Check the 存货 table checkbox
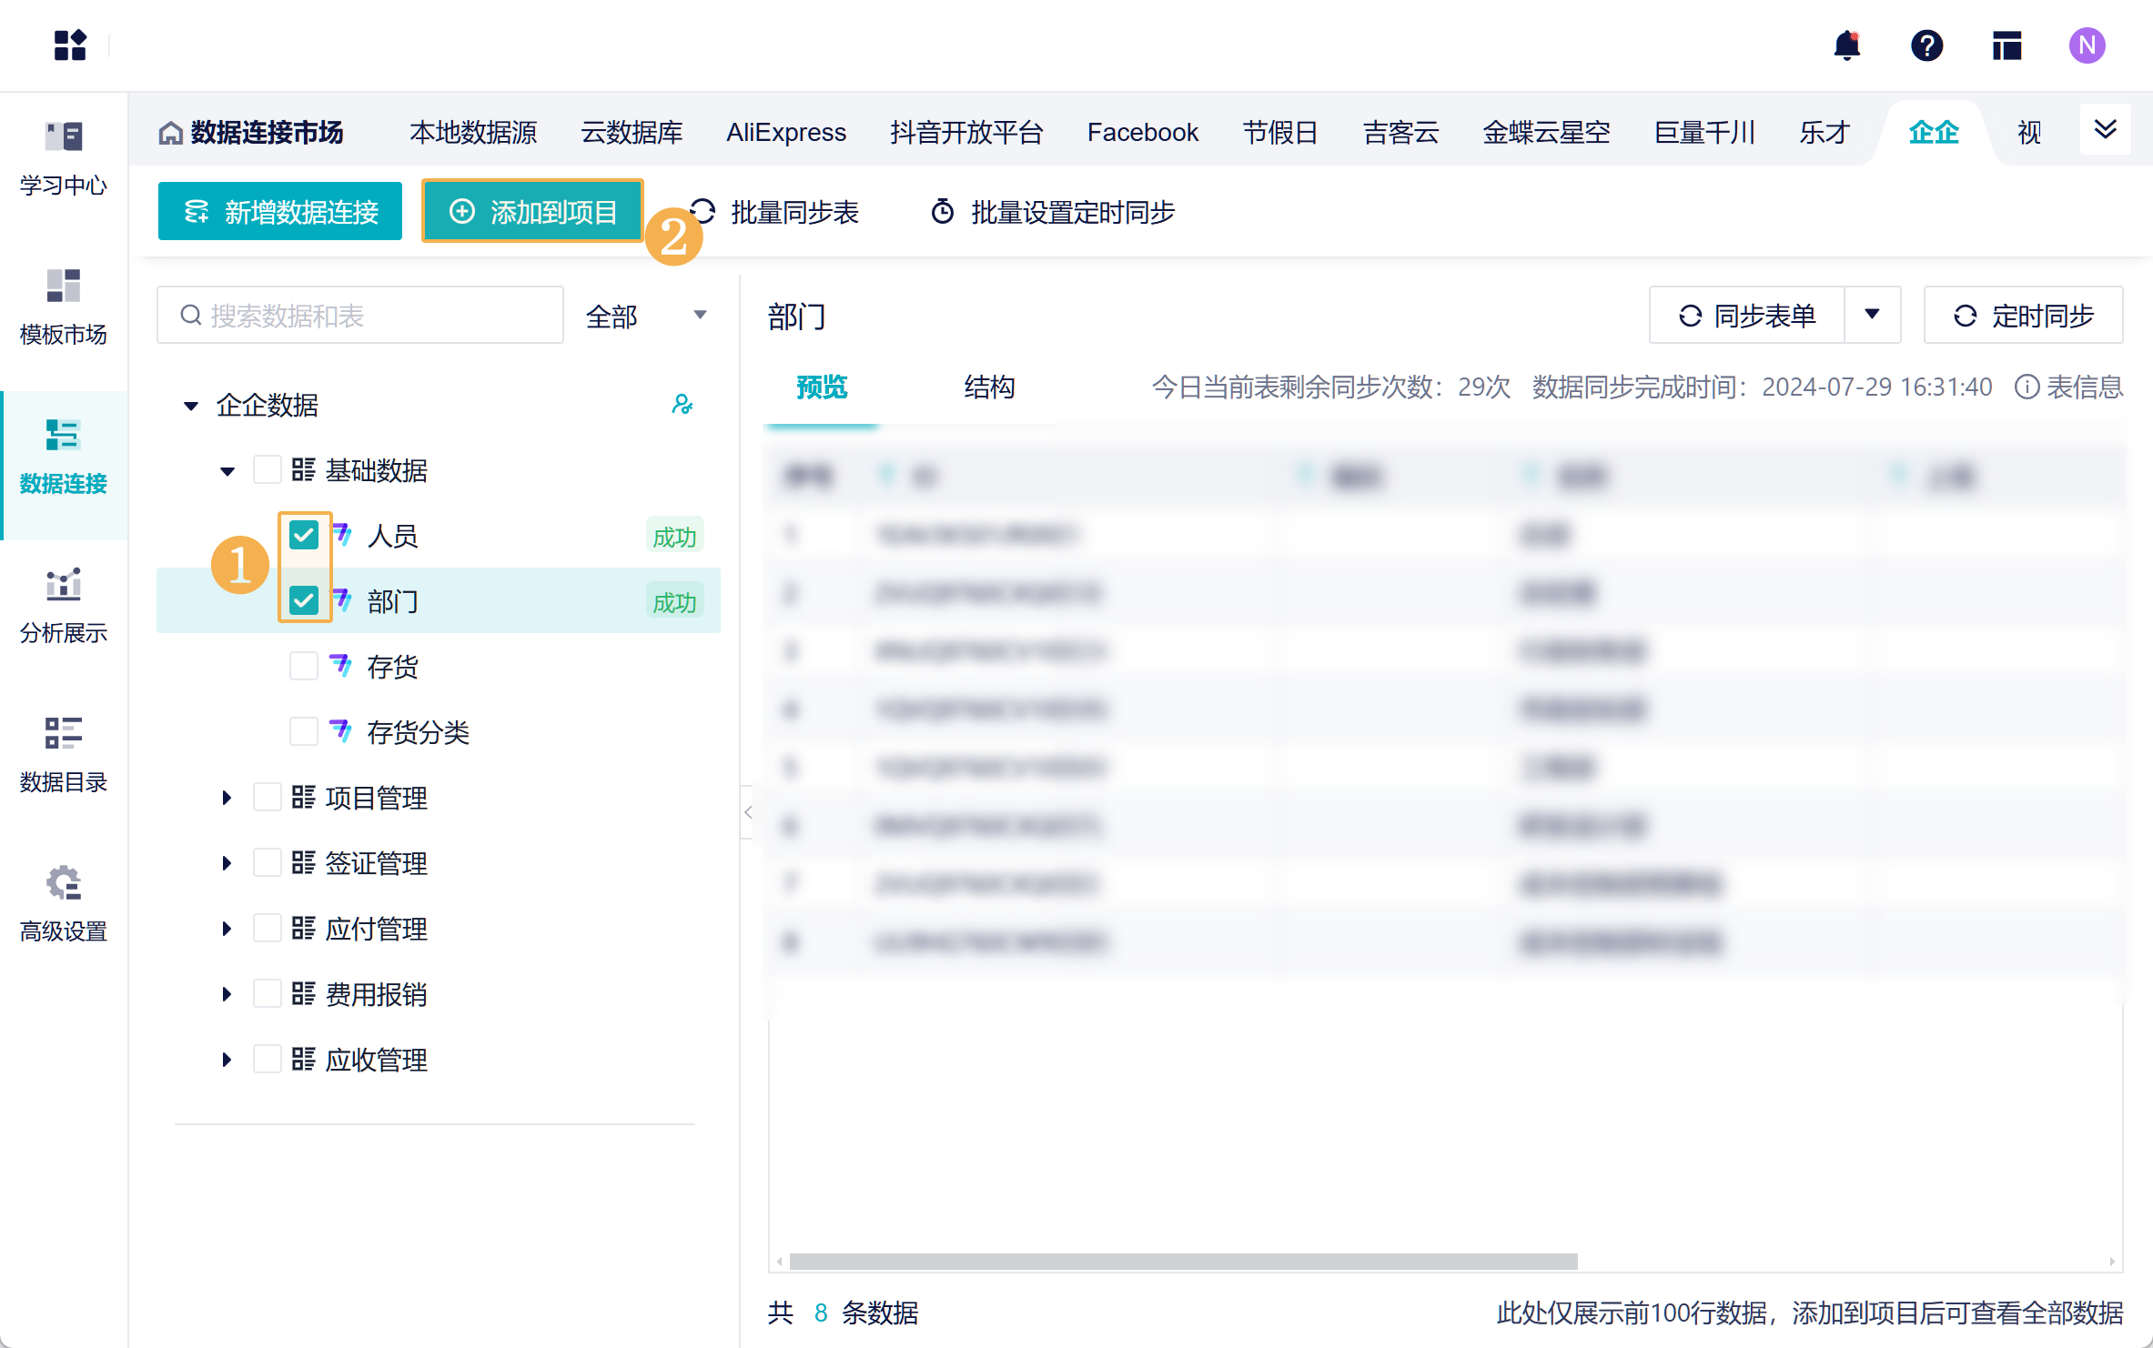Viewport: 2153px width, 1348px height. point(303,666)
